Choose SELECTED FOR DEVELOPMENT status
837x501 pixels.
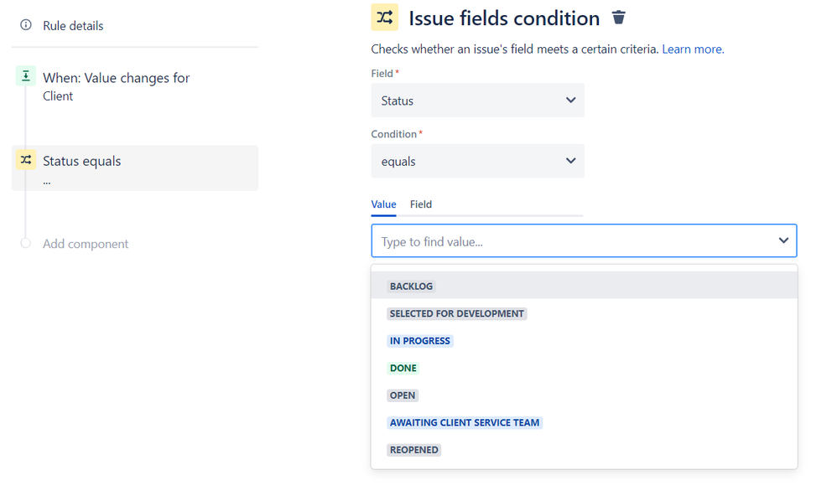coord(457,314)
